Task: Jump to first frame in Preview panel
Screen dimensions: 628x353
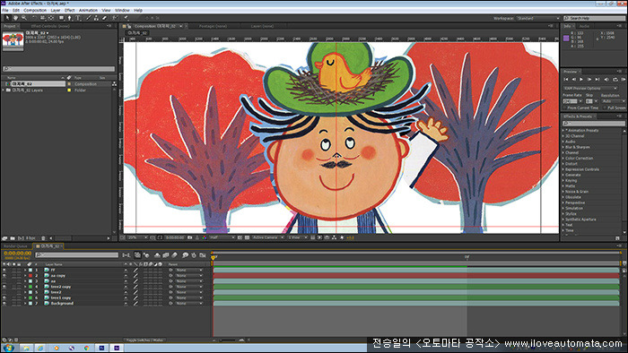Action: click(x=566, y=80)
